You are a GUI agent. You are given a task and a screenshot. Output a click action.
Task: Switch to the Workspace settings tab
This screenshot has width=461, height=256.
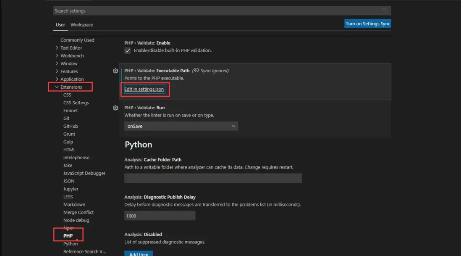coord(82,25)
